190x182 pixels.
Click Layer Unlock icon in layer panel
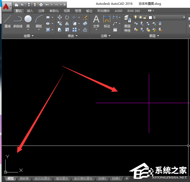(154, 30)
